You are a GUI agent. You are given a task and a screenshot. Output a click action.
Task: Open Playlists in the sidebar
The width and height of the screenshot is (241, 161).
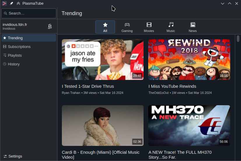(x=29, y=56)
